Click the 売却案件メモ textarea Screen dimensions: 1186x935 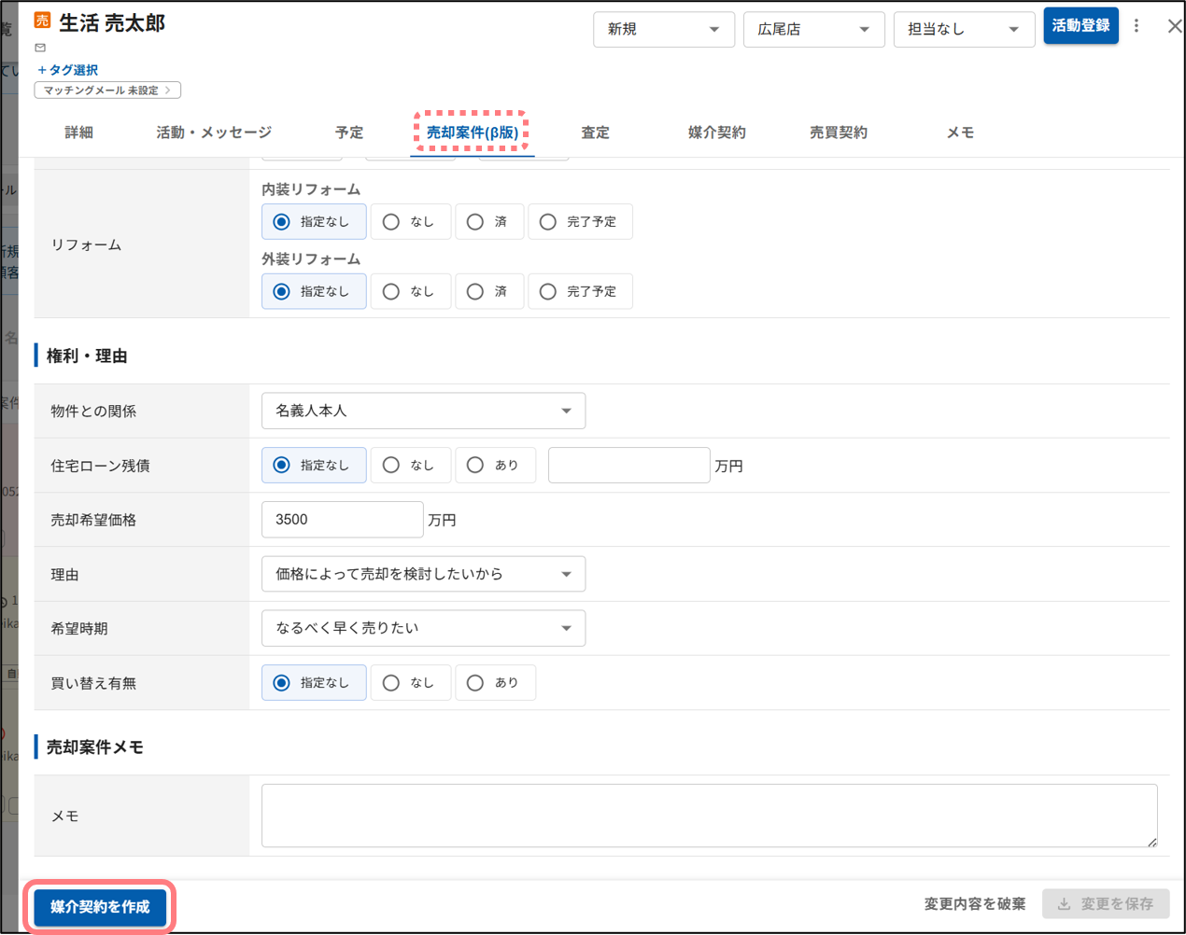coord(710,816)
